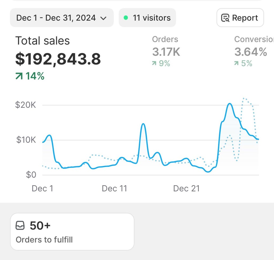Click the chevron arrow beside the date range
Image resolution: width=274 pixels, height=260 pixels.
click(x=104, y=18)
